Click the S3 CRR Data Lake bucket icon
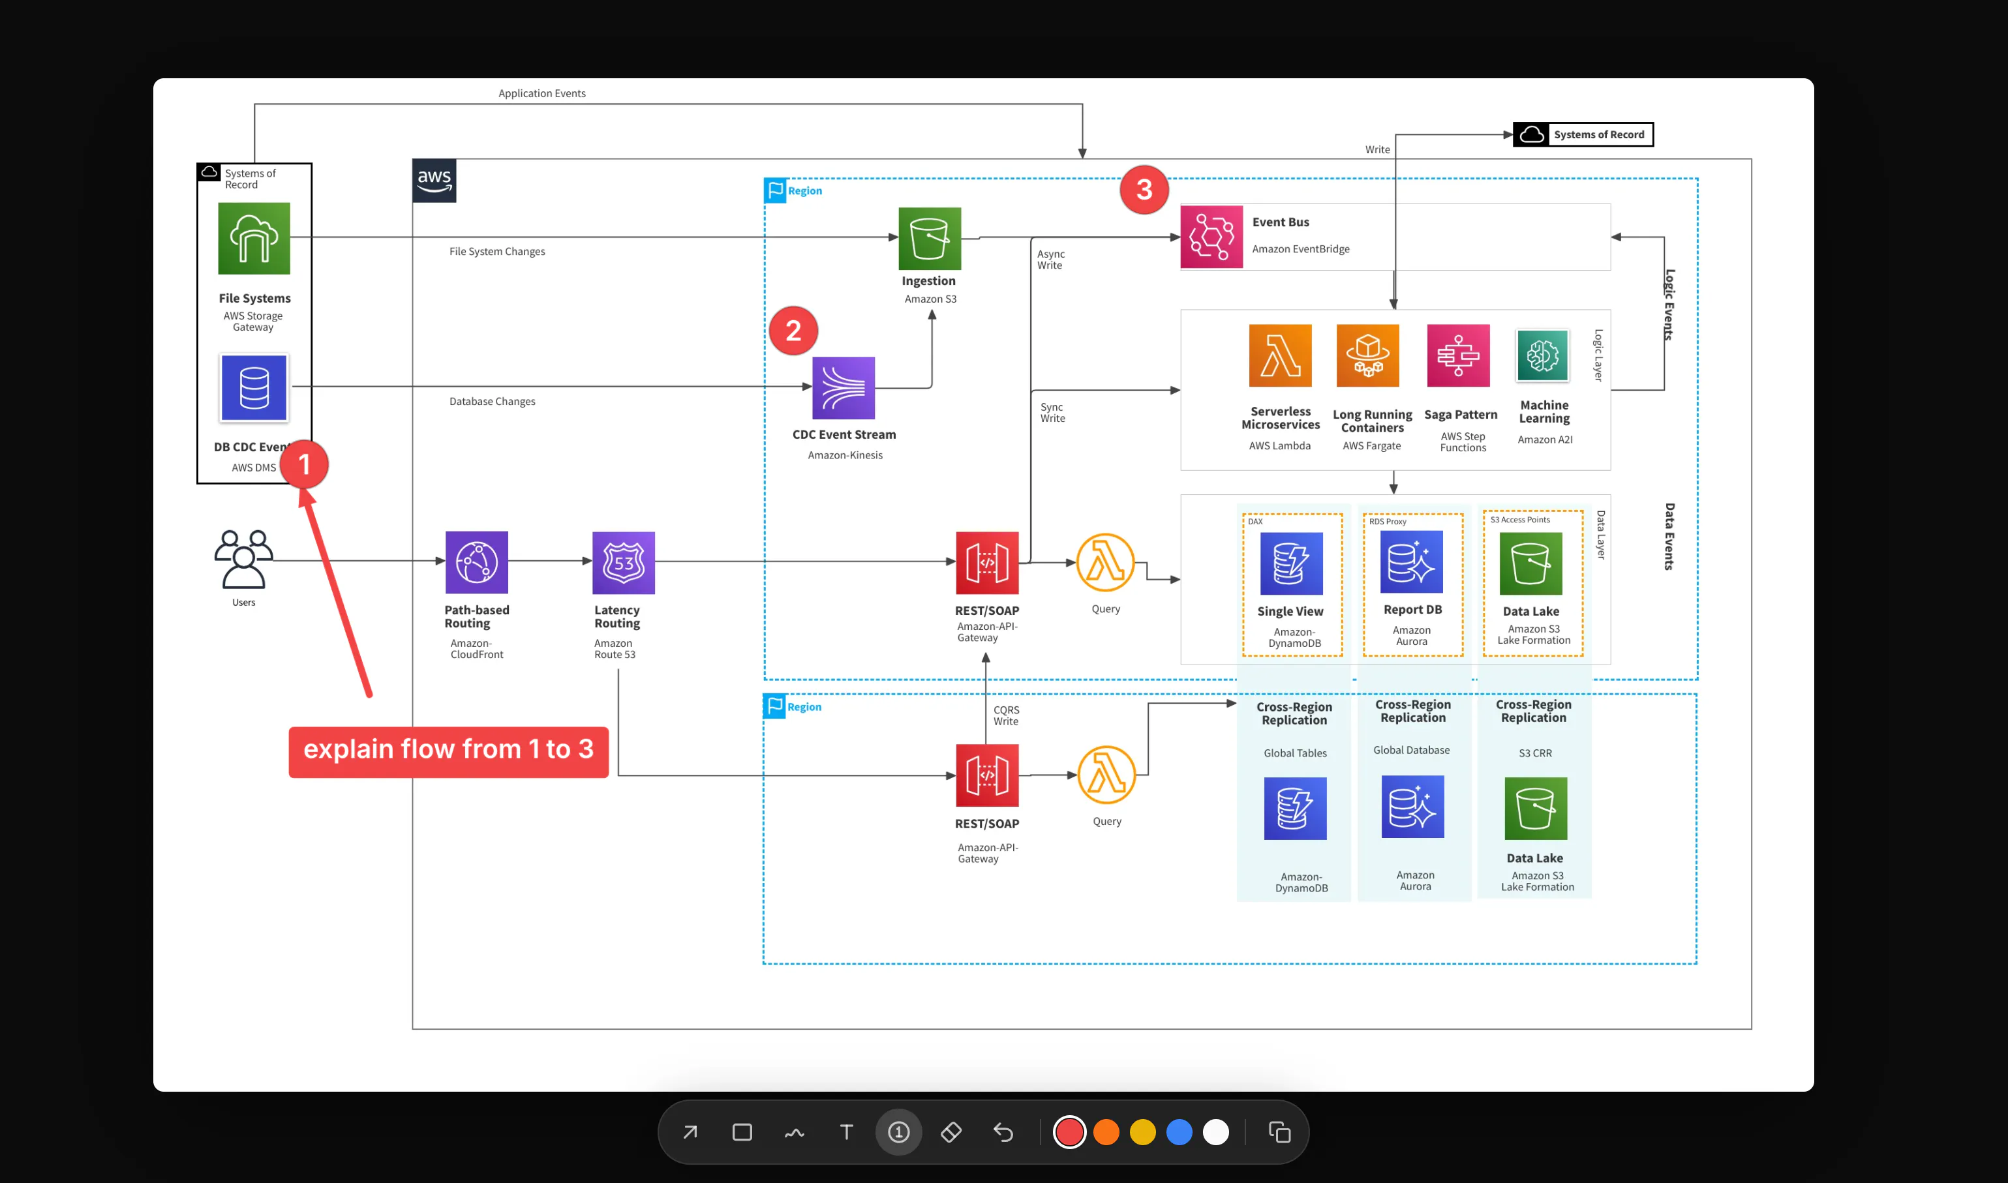The image size is (2008, 1183). click(x=1536, y=808)
